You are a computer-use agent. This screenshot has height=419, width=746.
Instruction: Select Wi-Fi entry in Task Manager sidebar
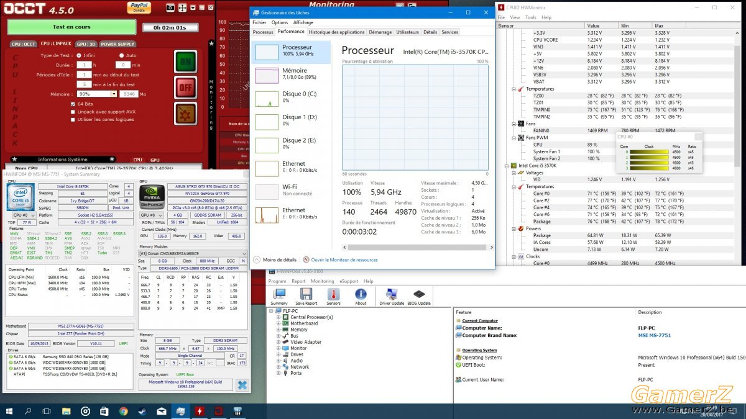pos(292,190)
